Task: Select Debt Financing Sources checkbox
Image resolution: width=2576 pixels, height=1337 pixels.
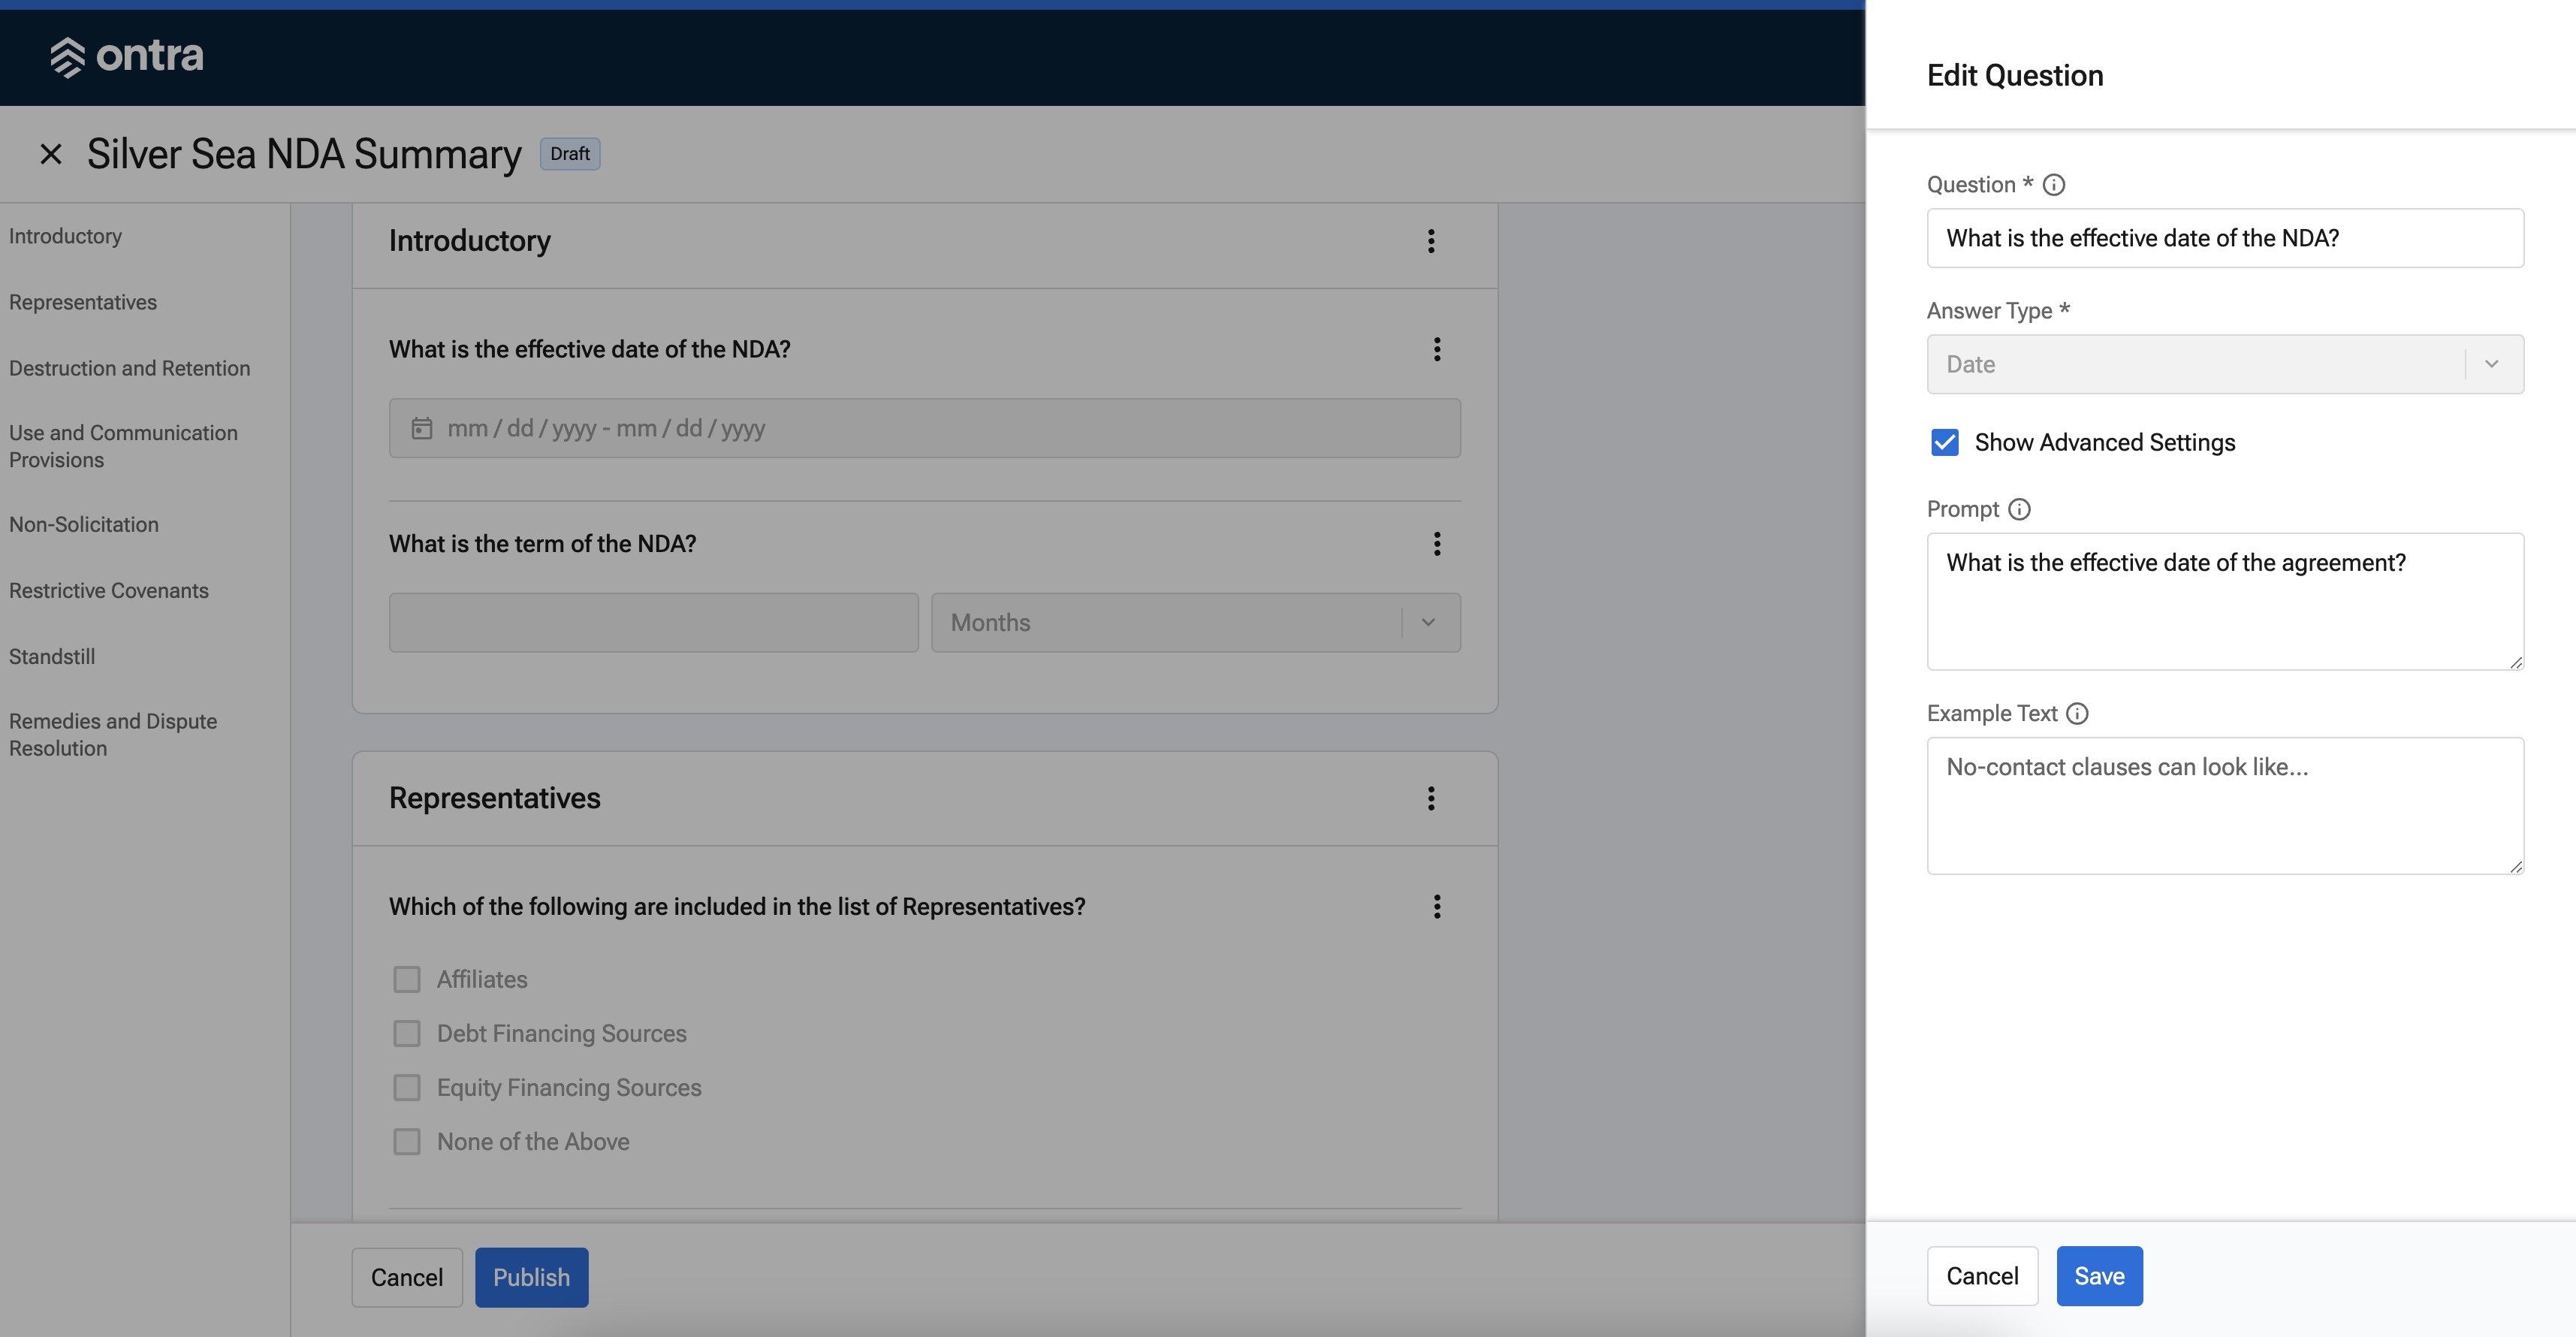Action: 407,1033
